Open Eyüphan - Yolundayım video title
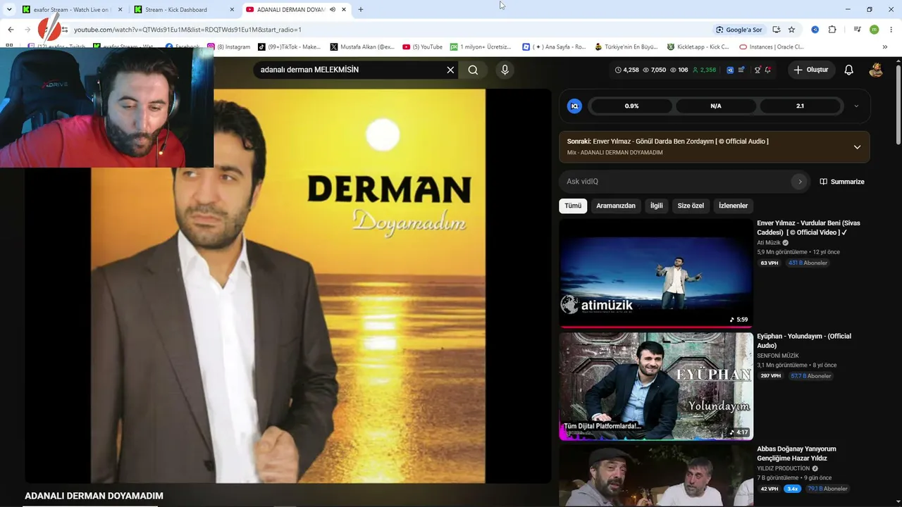902x507 pixels. click(804, 341)
